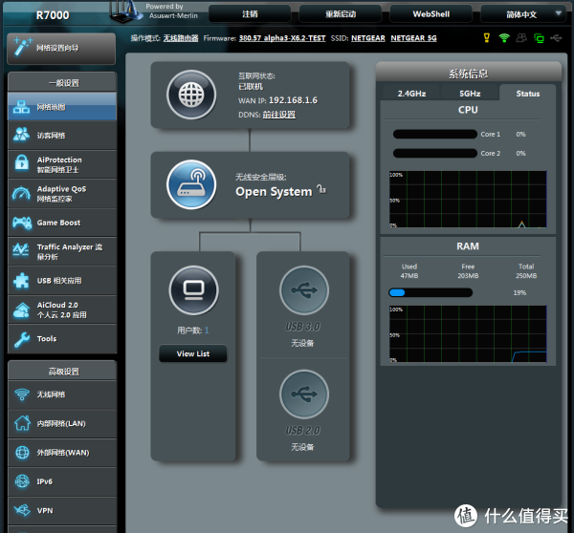Open the firmware version 380.57 link
This screenshot has width=574, height=533.
point(282,38)
